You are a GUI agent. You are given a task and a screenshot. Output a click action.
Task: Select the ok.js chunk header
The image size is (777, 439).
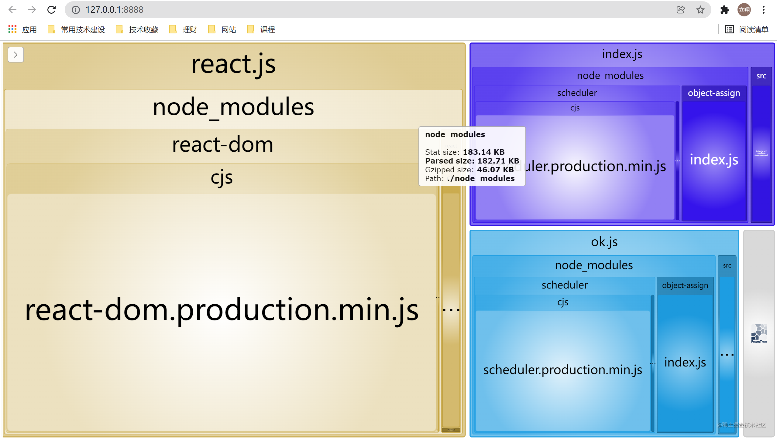604,242
